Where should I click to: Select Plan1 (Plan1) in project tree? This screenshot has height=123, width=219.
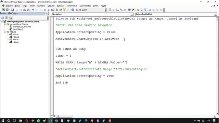pyautogui.click(x=17, y=29)
